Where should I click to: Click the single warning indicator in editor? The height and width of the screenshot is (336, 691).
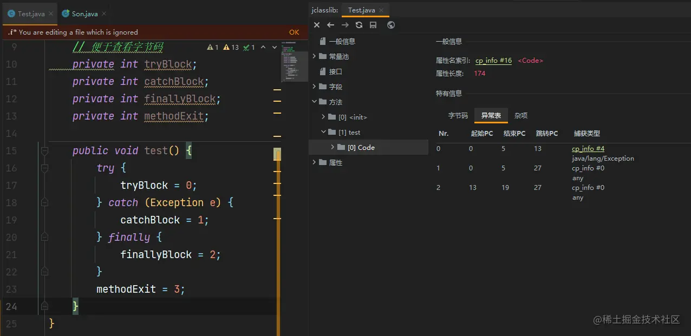click(x=213, y=48)
